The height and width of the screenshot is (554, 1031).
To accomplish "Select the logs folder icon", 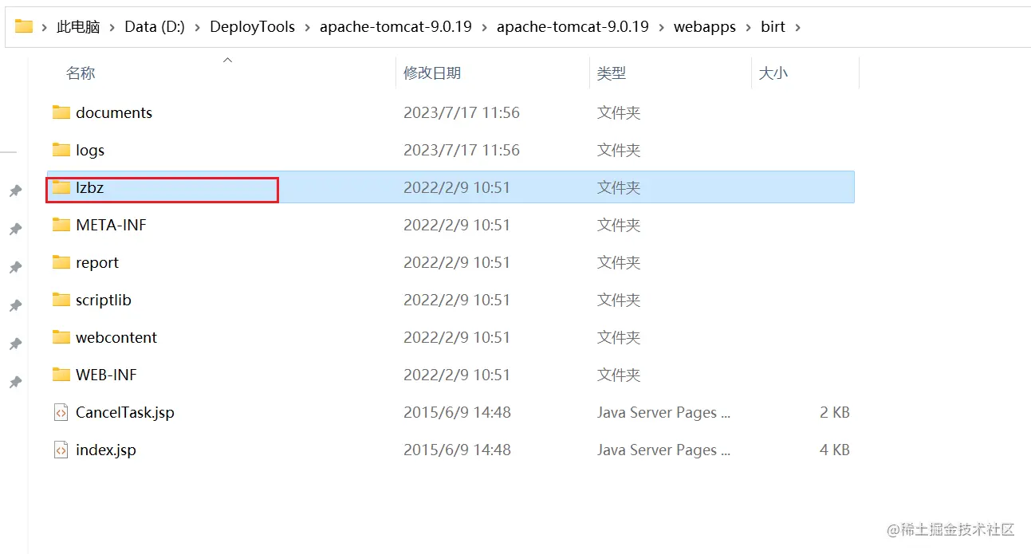I will tap(61, 150).
